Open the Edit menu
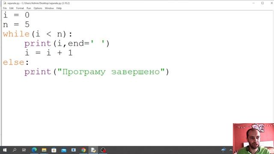 (x=12, y=8)
